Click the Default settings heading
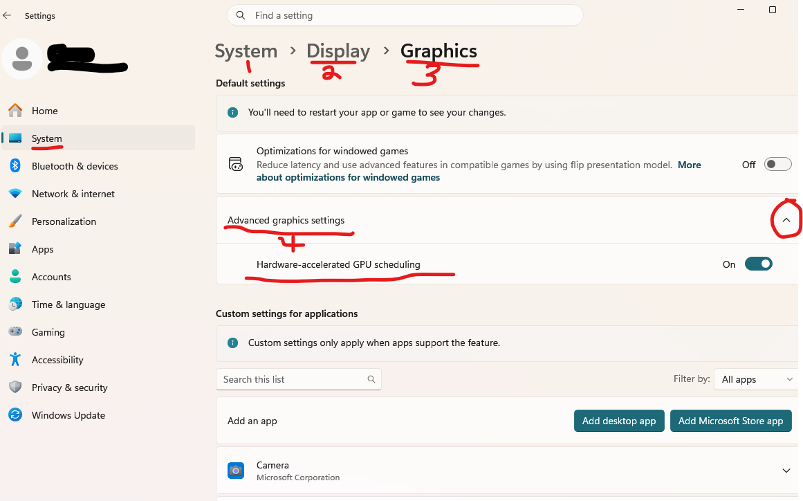 [250, 83]
